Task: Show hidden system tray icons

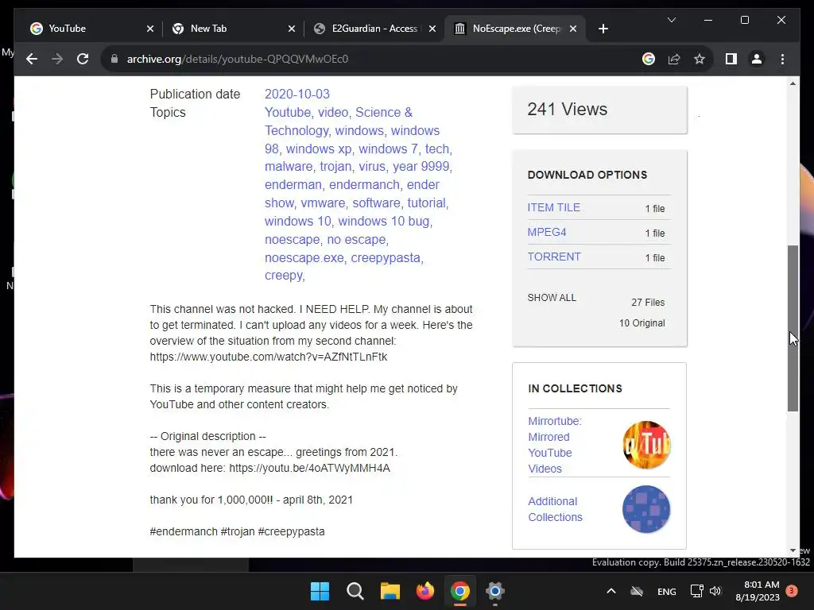Action: (x=611, y=591)
